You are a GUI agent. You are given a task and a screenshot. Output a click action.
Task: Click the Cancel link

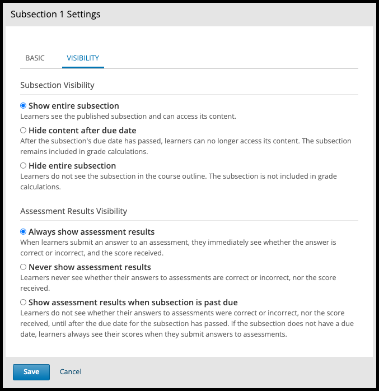pos(71,372)
